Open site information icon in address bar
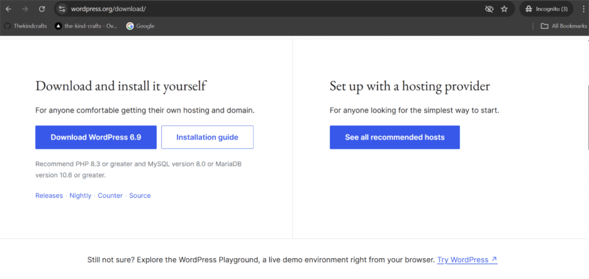589x279 pixels. click(62, 9)
